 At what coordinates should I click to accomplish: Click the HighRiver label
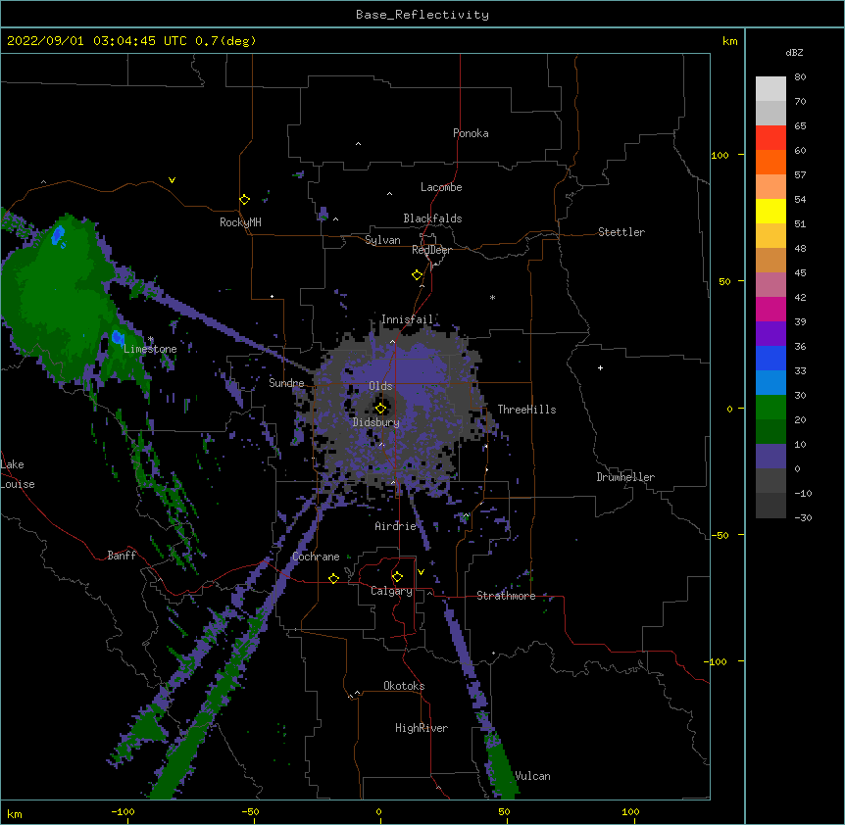pyautogui.click(x=422, y=728)
